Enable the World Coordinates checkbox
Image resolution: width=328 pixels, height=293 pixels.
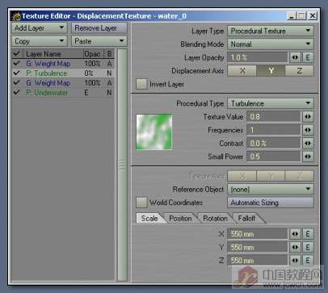(141, 203)
